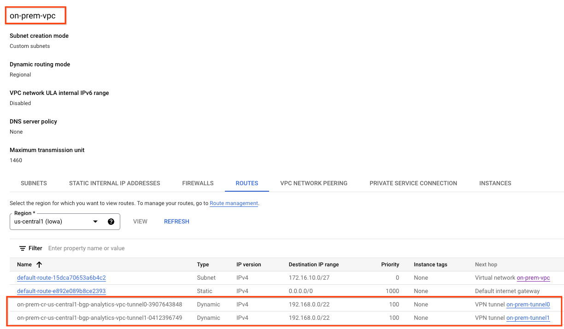Go to the VPC Network Peering tab

pyautogui.click(x=313, y=183)
